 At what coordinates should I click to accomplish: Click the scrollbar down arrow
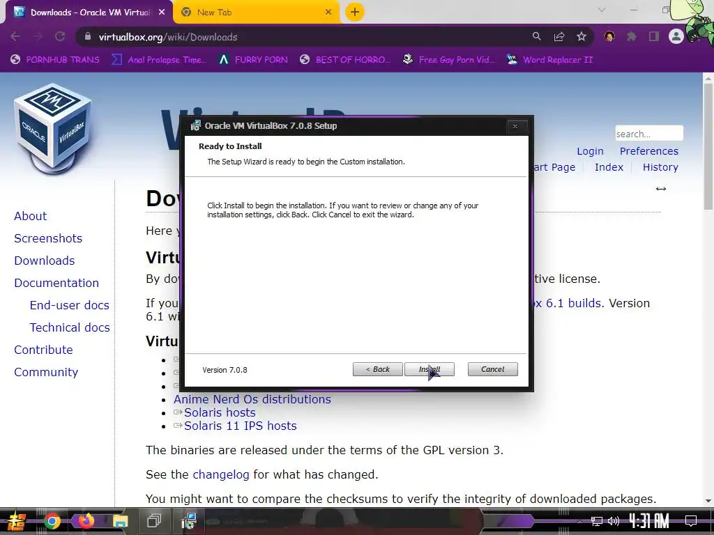pyautogui.click(x=708, y=501)
